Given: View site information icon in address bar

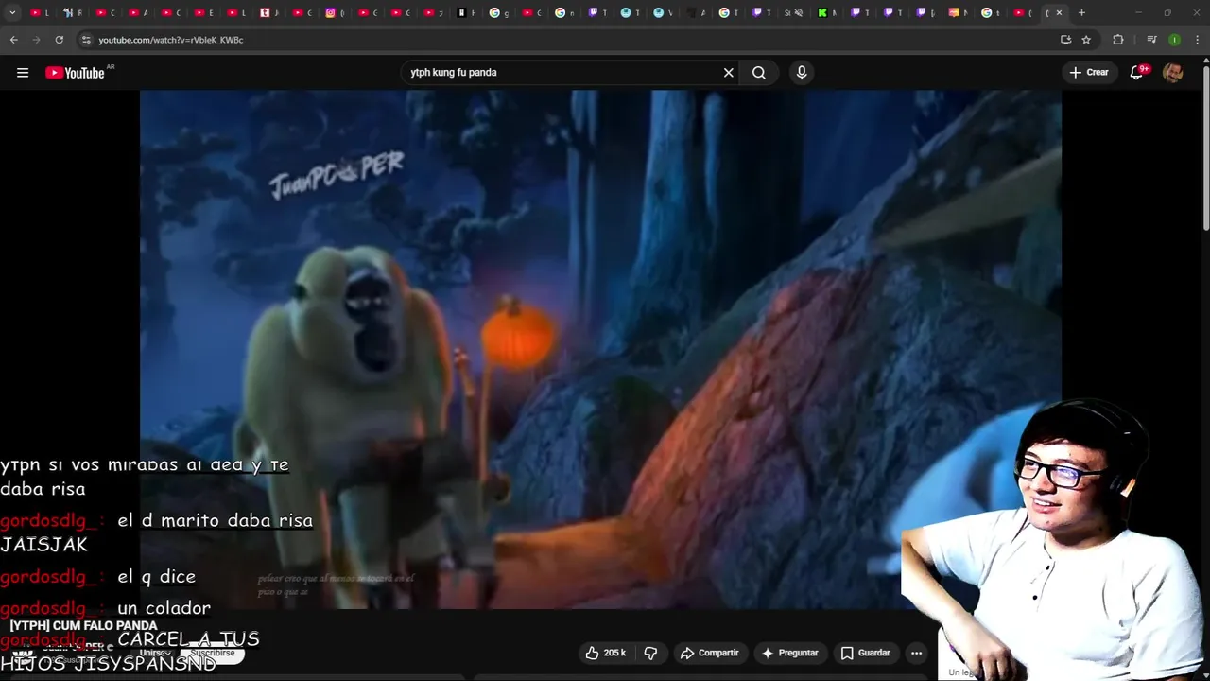Looking at the screenshot, I should point(86,40).
